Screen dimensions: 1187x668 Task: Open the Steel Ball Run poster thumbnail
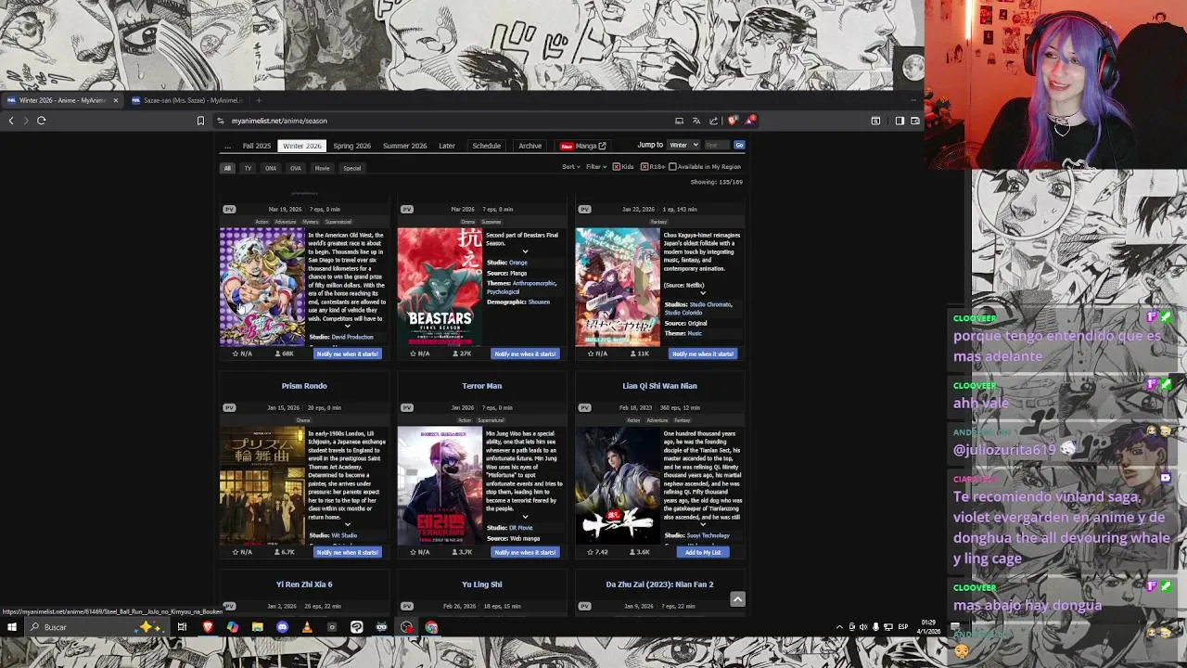click(x=262, y=288)
